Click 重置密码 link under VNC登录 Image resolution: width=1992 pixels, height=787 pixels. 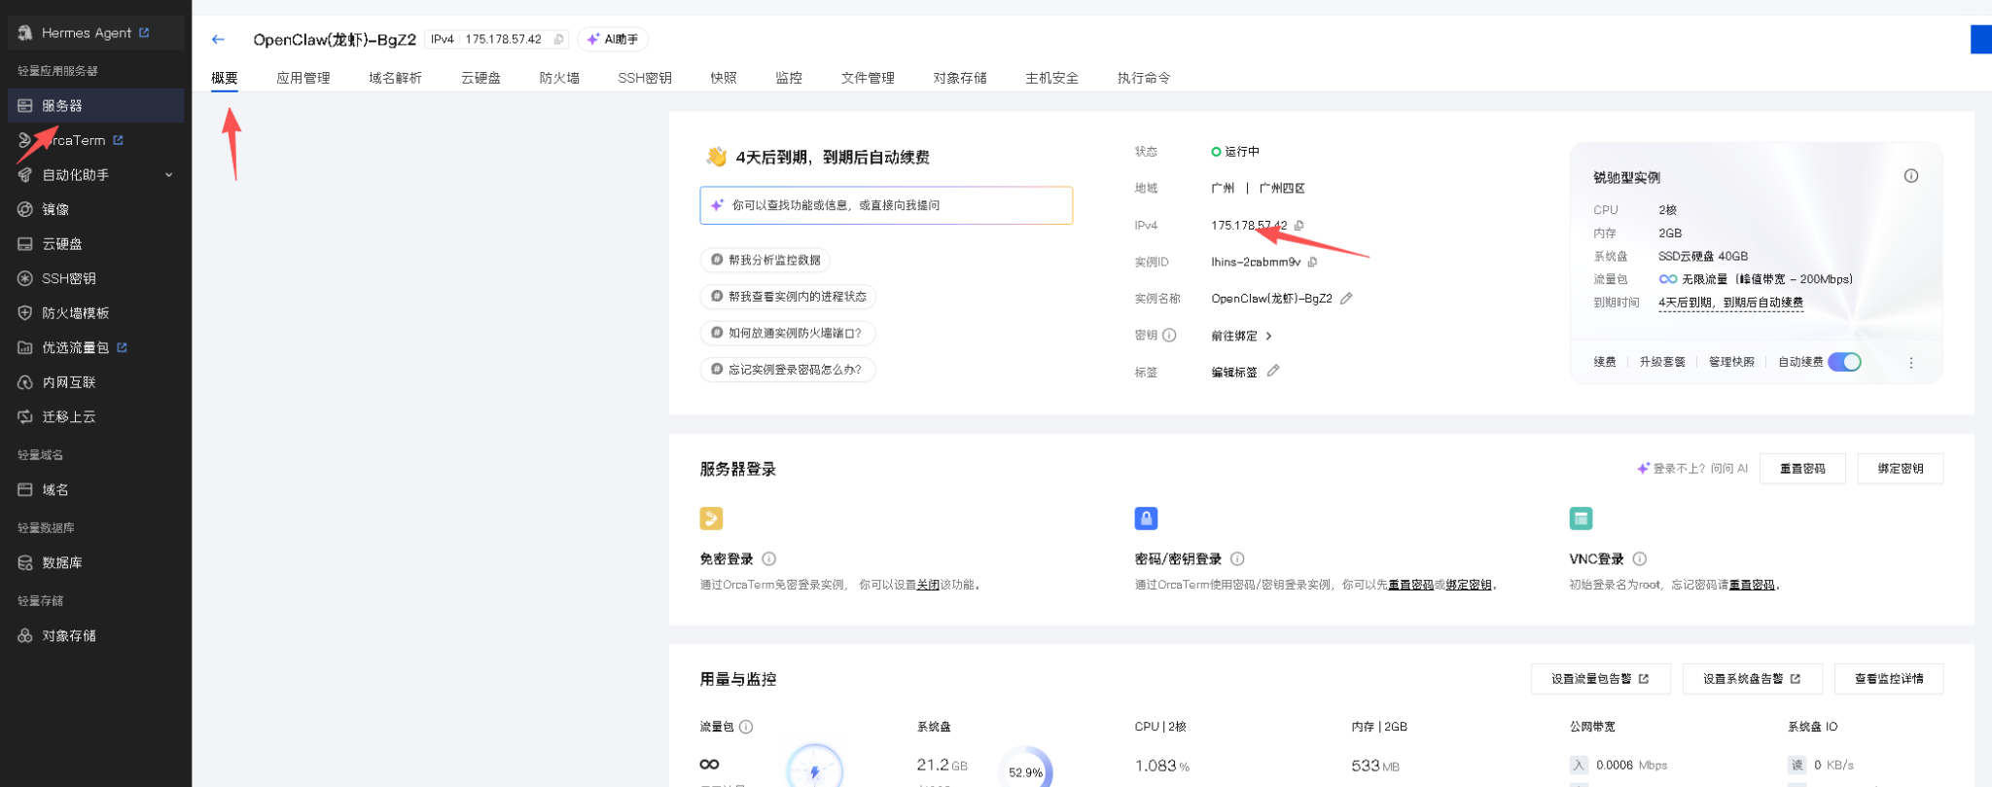pyautogui.click(x=1752, y=586)
